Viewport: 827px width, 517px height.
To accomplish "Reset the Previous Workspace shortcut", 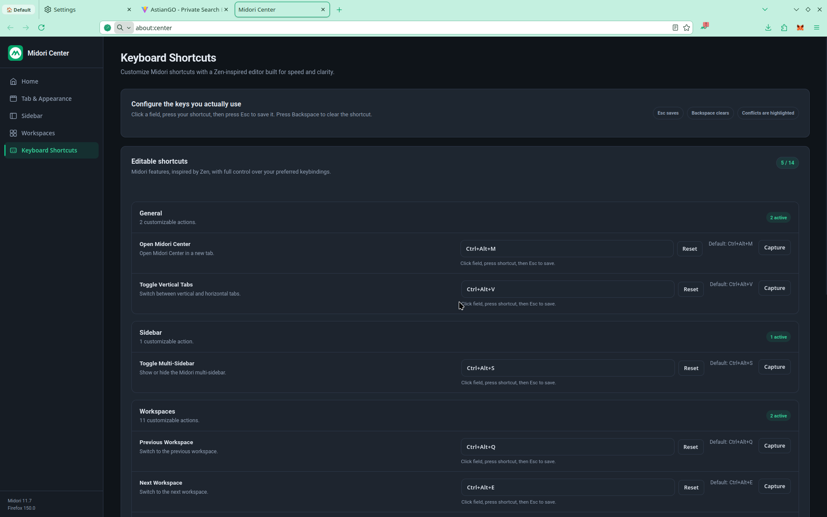I will [690, 447].
